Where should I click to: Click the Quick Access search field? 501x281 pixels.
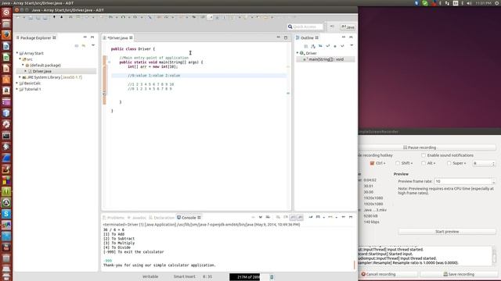[x=305, y=27]
